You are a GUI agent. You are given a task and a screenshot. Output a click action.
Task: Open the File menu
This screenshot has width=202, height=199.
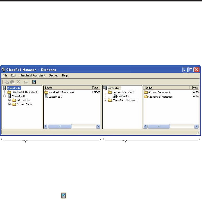(5, 75)
